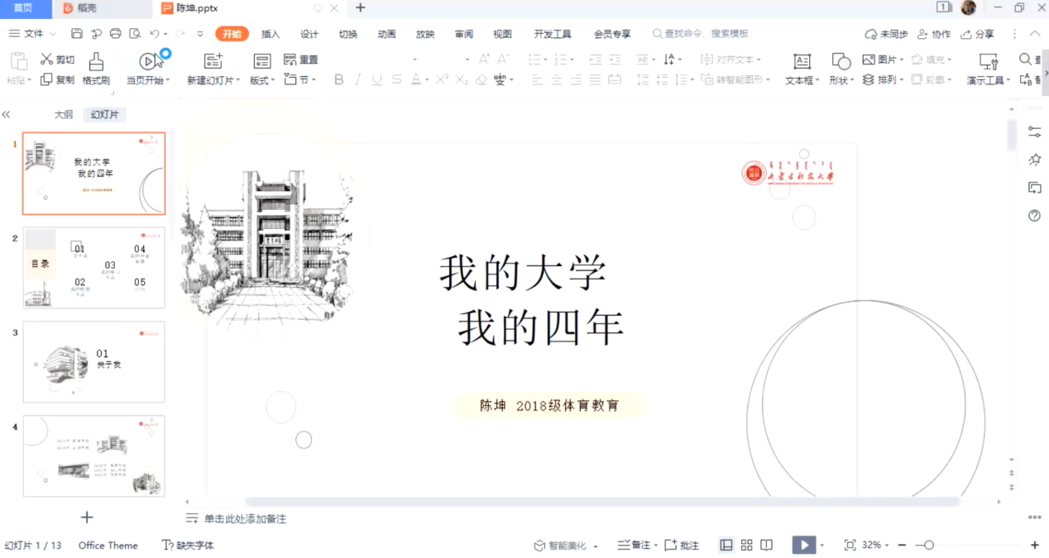Click the zoom slider handle
1049x558 pixels.
tap(929, 546)
